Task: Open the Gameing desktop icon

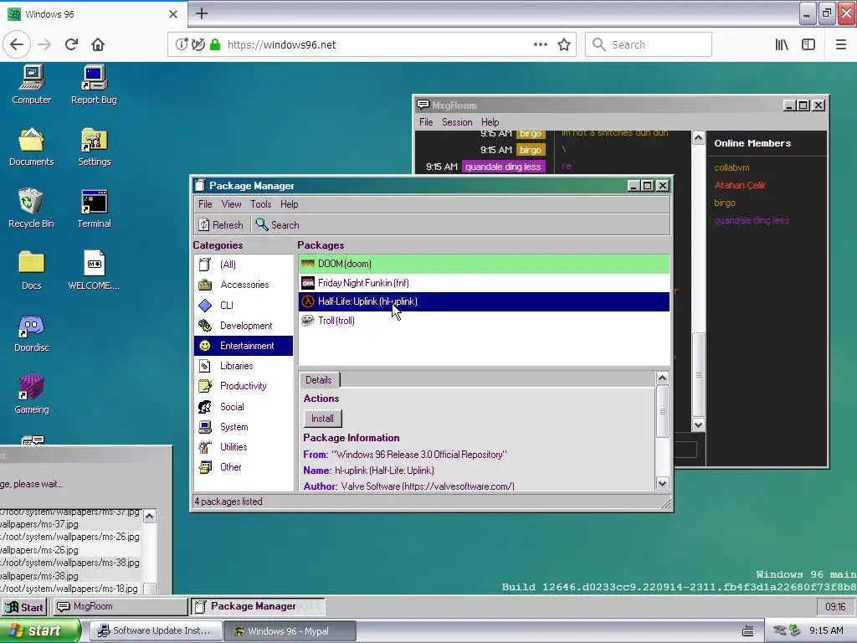Action: 32,394
